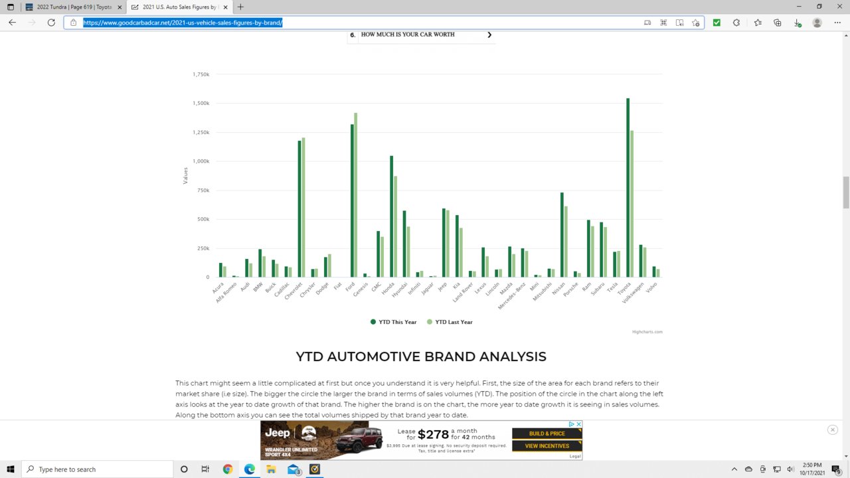This screenshot has width=850, height=478.
Task: Click the site lock icon in address bar
Action: coord(74,23)
